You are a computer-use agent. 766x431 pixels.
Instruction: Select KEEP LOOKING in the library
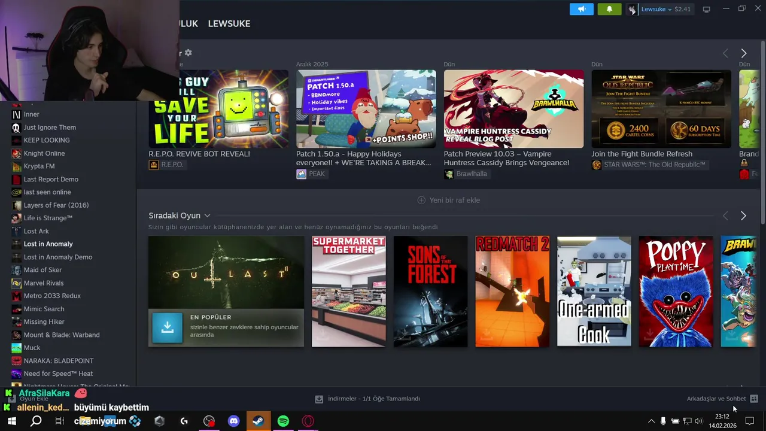(47, 140)
